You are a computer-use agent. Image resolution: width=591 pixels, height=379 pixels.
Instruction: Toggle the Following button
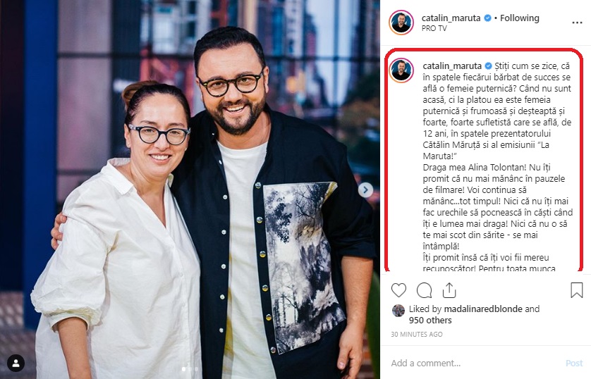[x=519, y=18]
